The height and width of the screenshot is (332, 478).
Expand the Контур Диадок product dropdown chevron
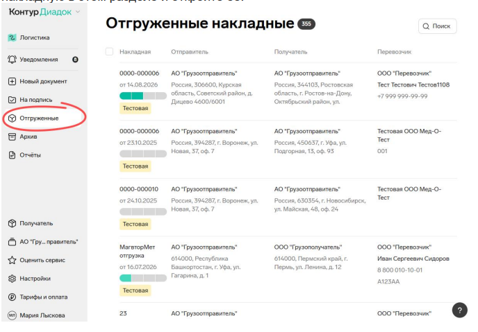point(78,12)
